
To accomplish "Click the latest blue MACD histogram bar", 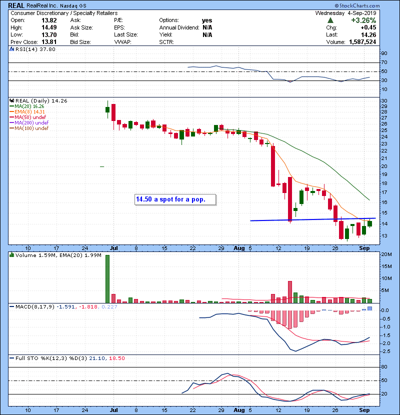I will (x=369, y=308).
